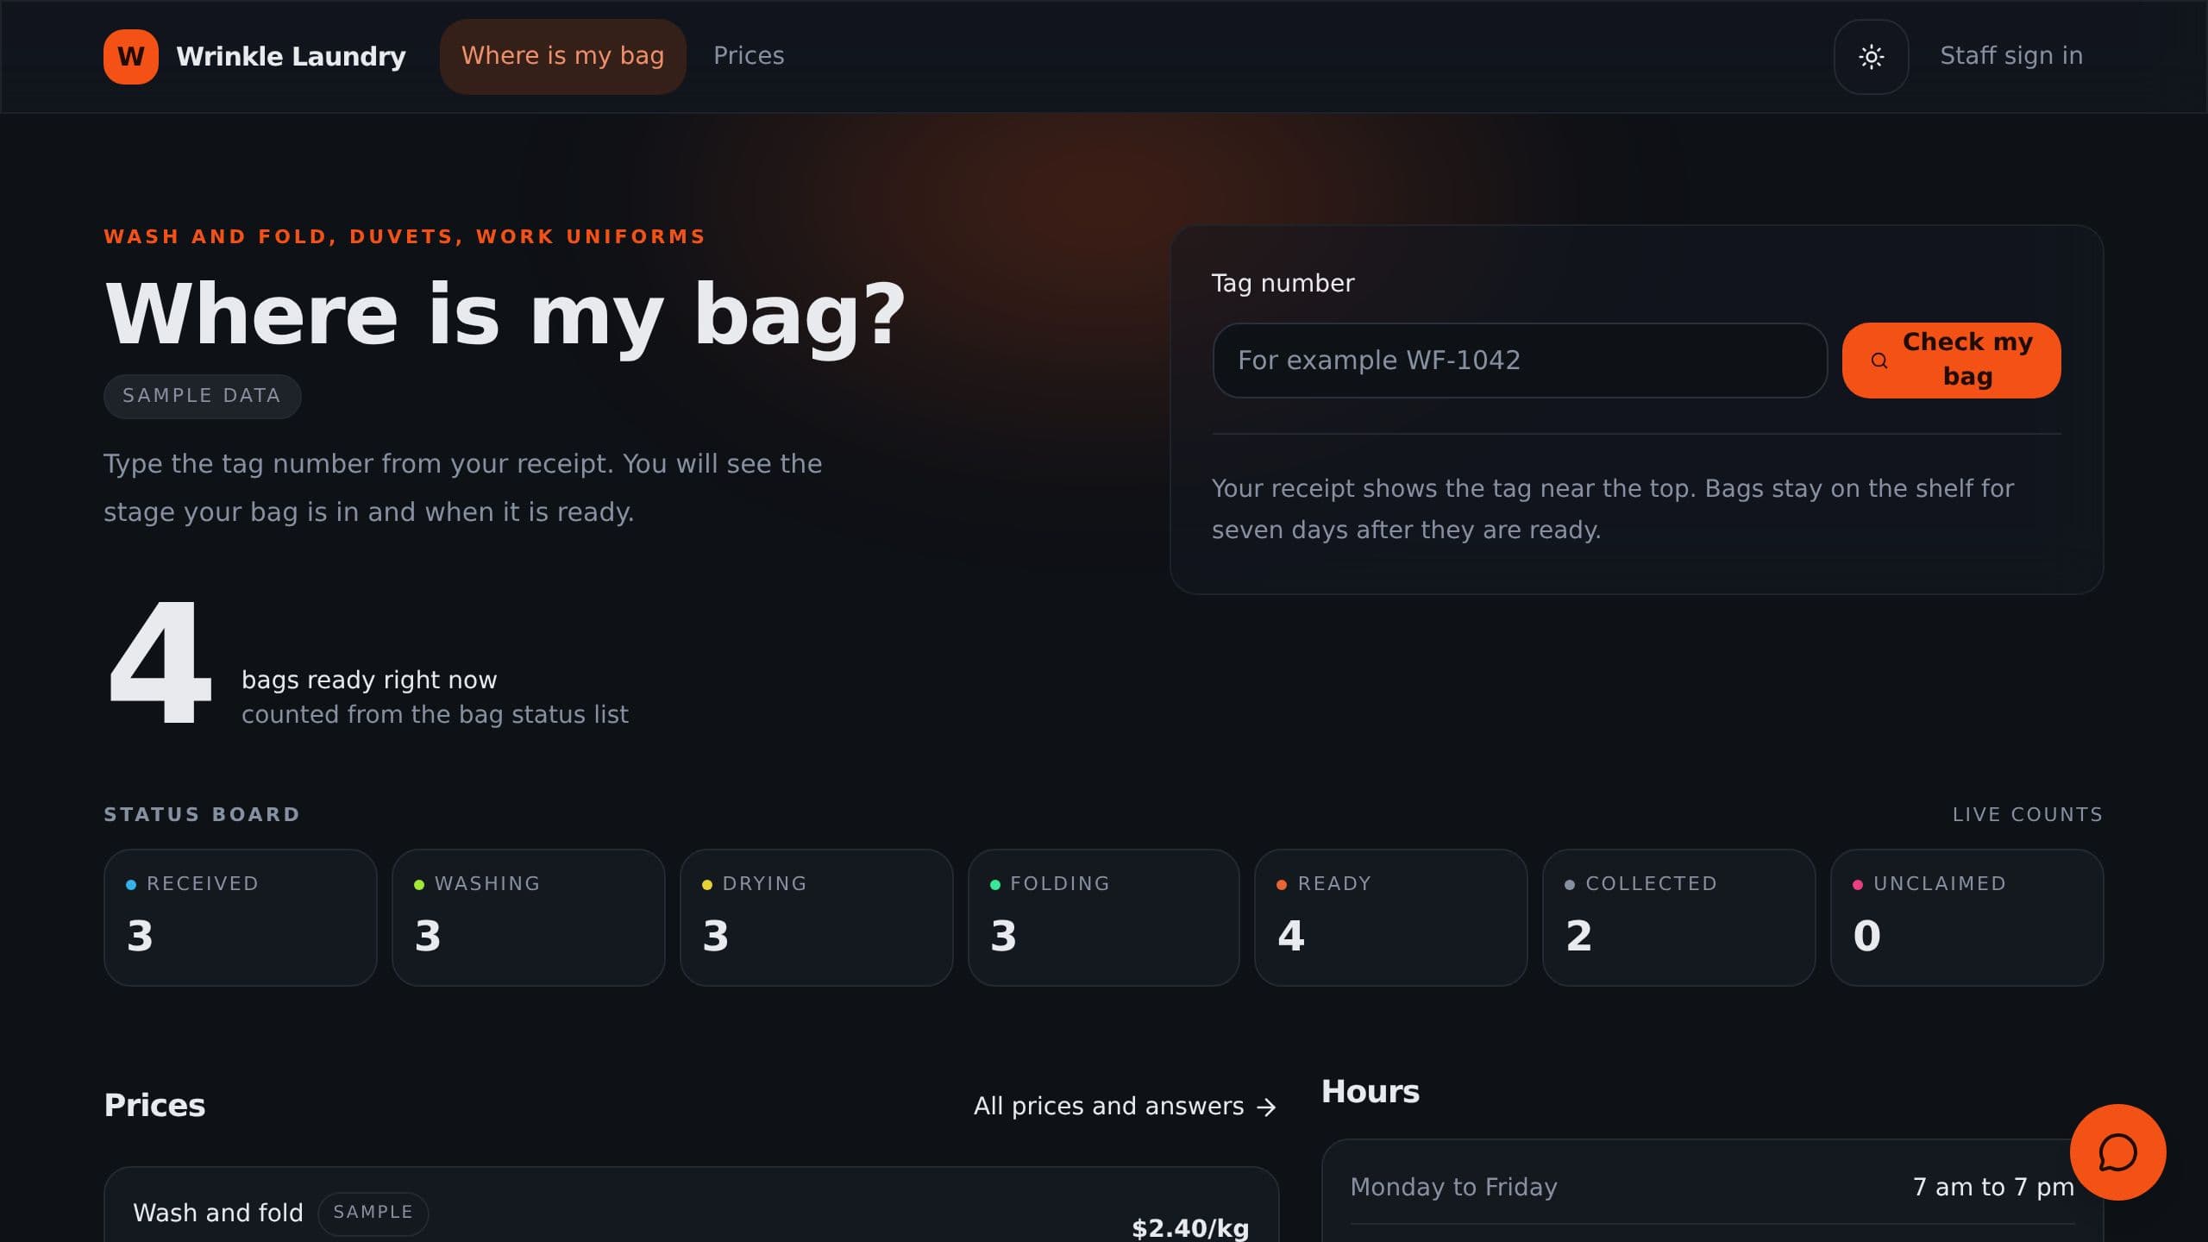Select the Washing status card
This screenshot has width=2208, height=1242.
click(529, 918)
